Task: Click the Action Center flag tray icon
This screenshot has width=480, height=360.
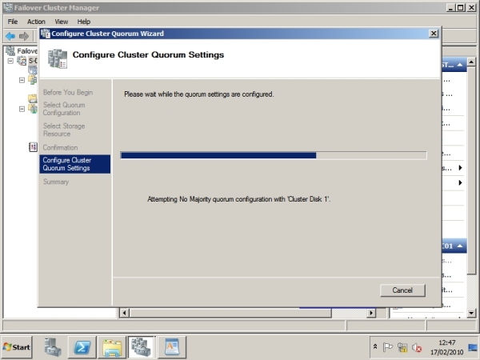Action: (387, 347)
